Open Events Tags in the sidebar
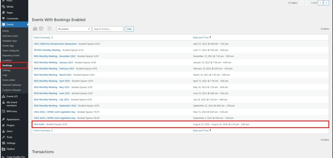The width and height of the screenshot is (333, 158). pyautogui.click(x=8, y=46)
